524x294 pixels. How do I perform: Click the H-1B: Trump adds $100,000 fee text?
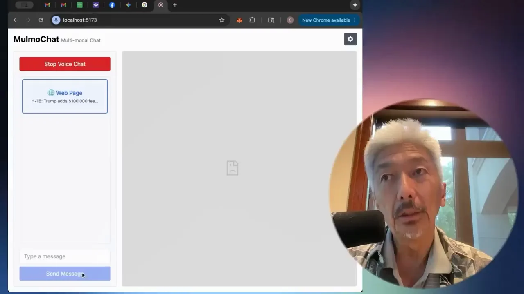pos(65,101)
